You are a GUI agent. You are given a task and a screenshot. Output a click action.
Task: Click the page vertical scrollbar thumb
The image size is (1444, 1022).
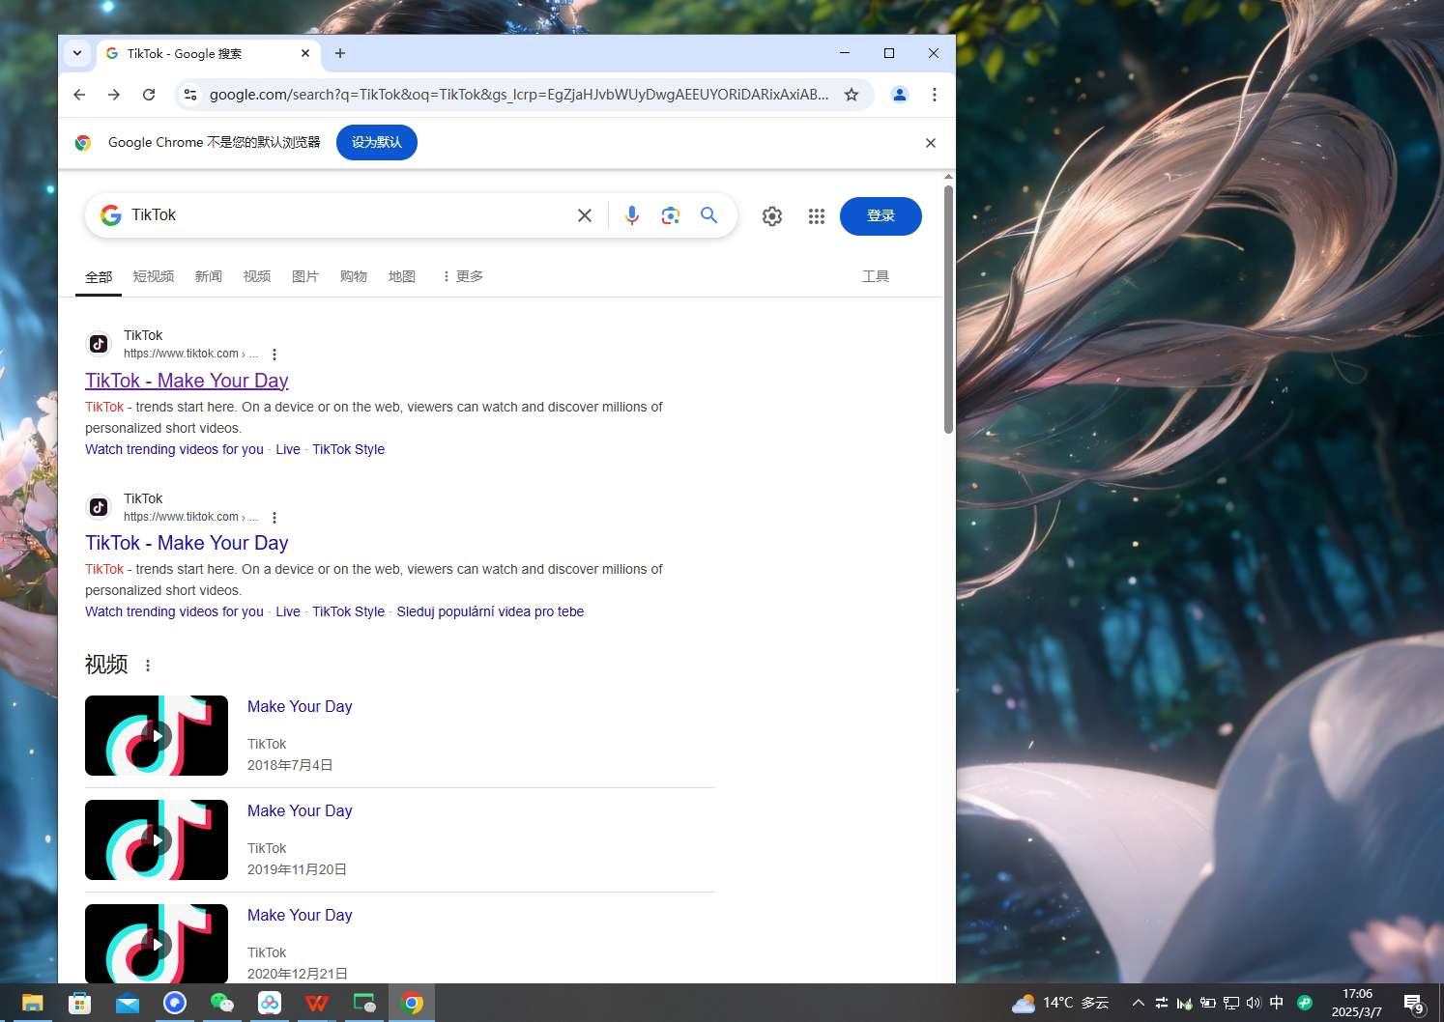[948, 309]
